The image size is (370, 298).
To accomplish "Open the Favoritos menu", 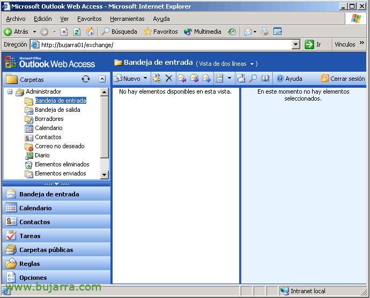I will click(x=90, y=19).
